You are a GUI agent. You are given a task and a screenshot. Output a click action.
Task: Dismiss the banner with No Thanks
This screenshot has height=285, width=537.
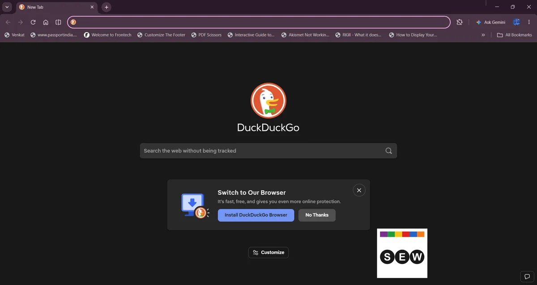pos(317,215)
